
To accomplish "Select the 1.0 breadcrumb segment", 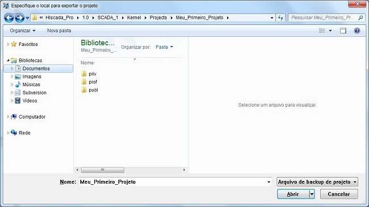I will (x=85, y=18).
